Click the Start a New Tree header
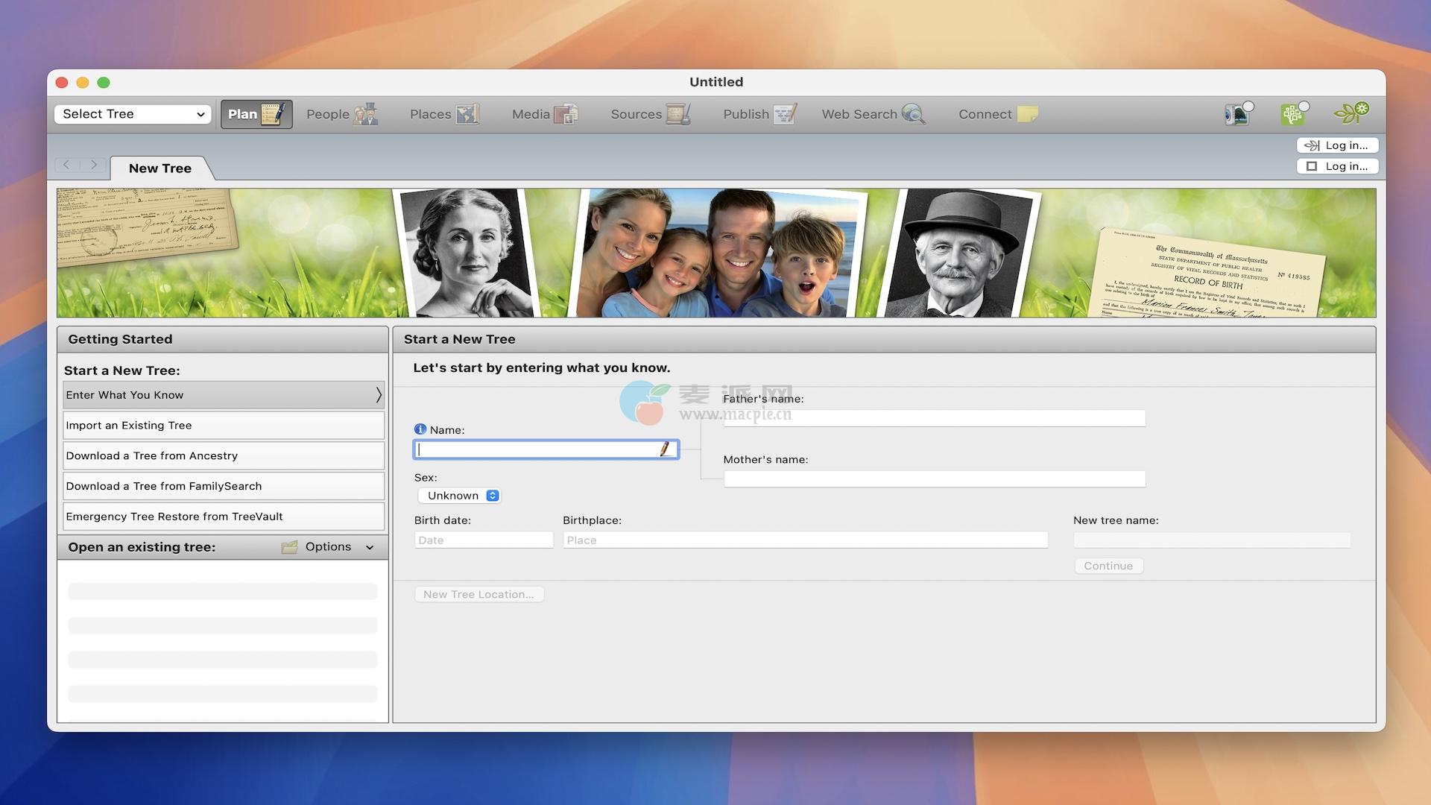 (x=884, y=339)
